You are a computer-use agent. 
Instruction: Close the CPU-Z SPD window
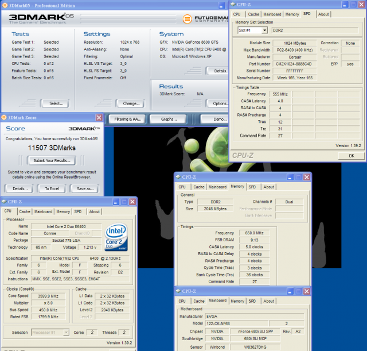pyautogui.click(x=362, y=5)
